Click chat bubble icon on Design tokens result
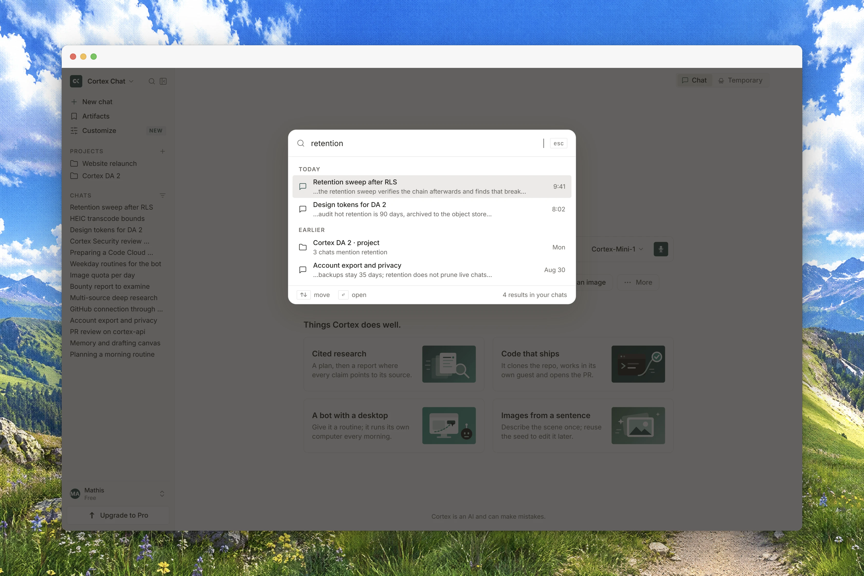The height and width of the screenshot is (576, 864). pyautogui.click(x=303, y=209)
